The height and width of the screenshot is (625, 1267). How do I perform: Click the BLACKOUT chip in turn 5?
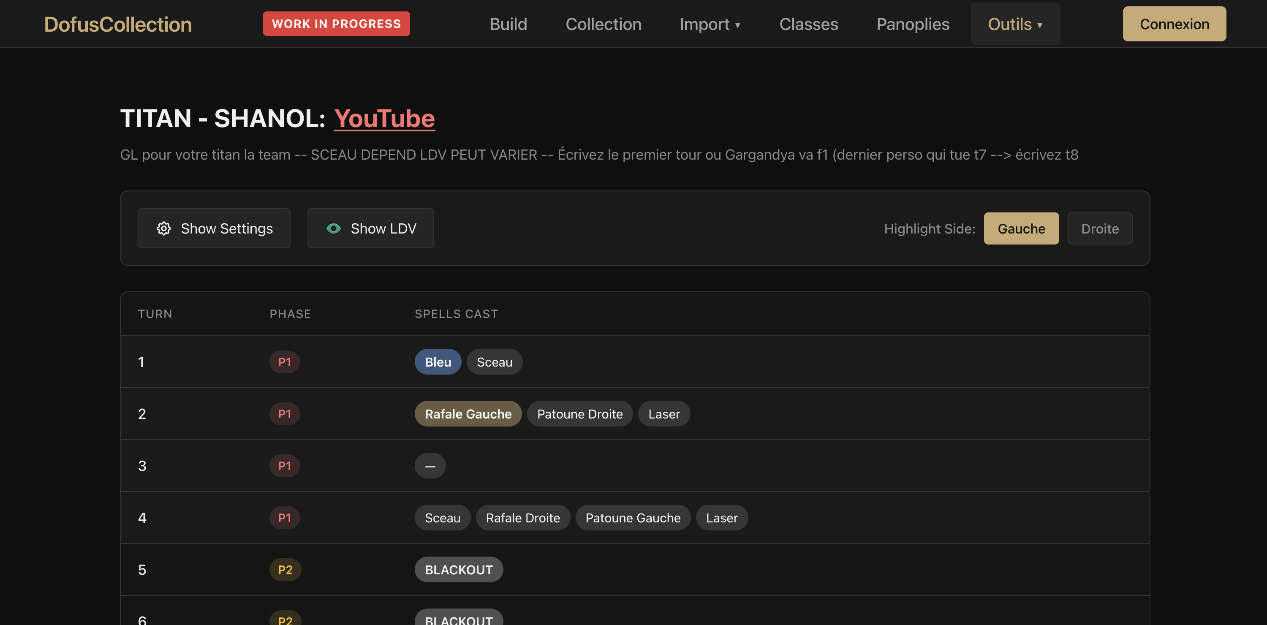[x=458, y=569]
